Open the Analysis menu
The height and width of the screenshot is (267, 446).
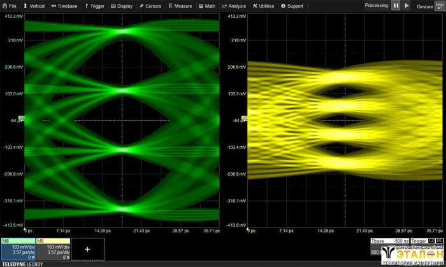(x=233, y=6)
